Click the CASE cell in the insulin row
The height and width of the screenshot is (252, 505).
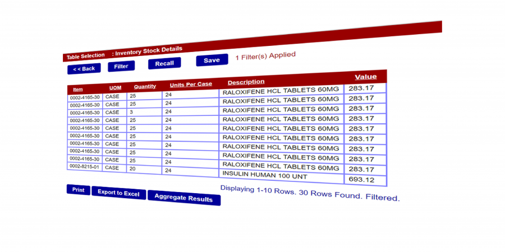tap(114, 167)
